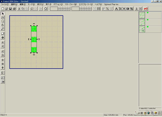Undo the last action
The height and width of the screenshot is (117, 162).
point(32,9)
